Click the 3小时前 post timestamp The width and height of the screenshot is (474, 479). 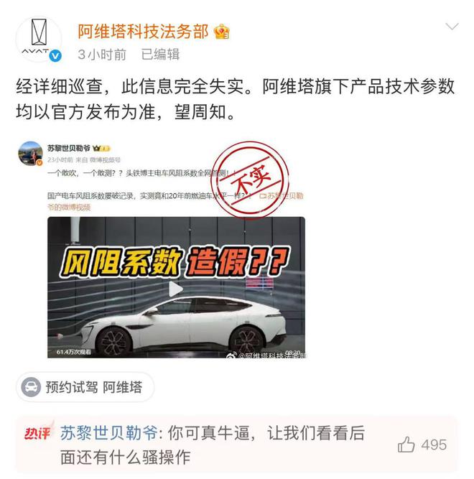[102, 55]
